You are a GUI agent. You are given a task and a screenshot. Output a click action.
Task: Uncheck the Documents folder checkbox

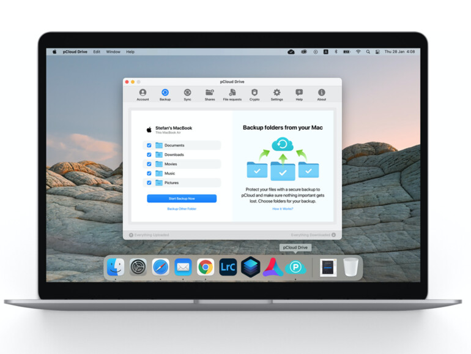point(149,145)
